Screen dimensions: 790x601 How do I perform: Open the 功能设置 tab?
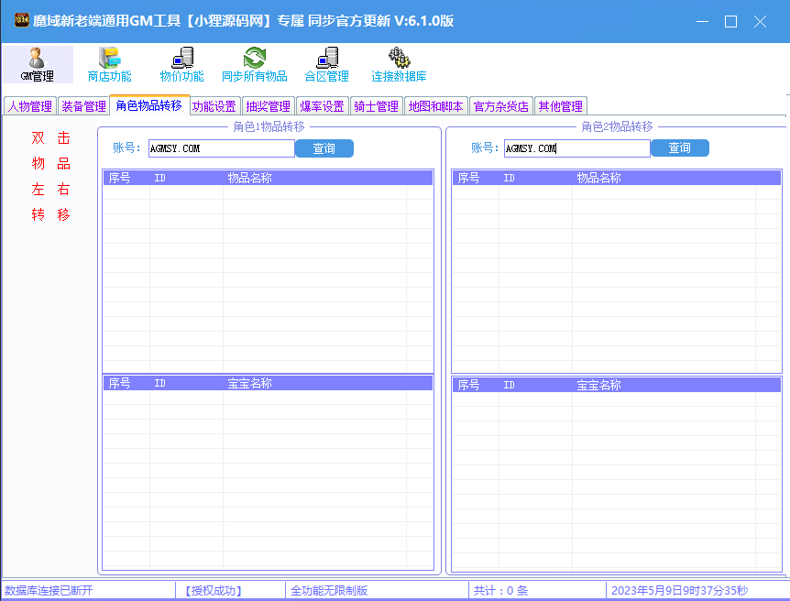click(x=214, y=106)
